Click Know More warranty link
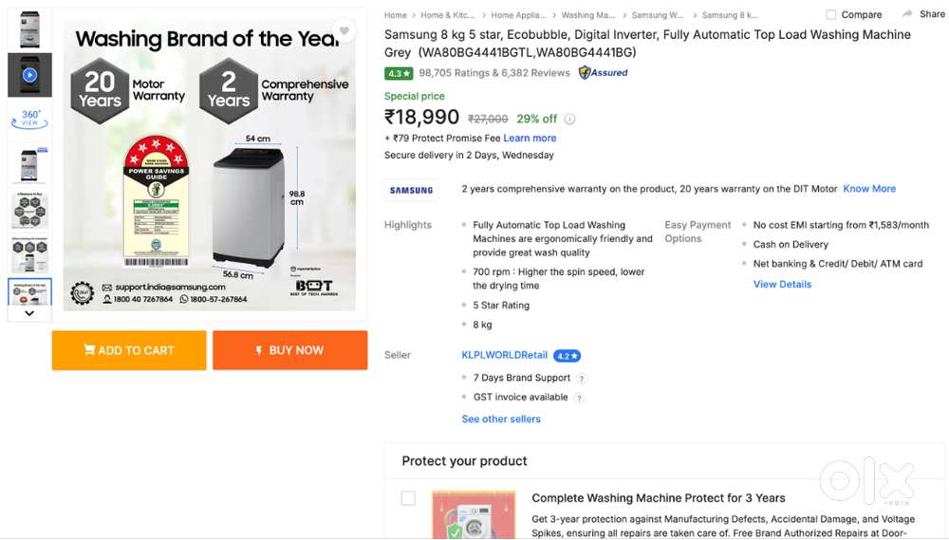 click(x=869, y=189)
